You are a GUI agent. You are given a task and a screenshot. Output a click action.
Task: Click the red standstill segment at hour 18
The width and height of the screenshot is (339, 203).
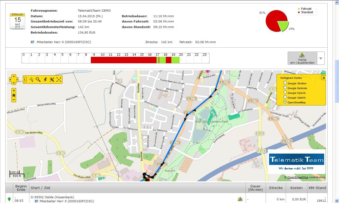(168, 60)
